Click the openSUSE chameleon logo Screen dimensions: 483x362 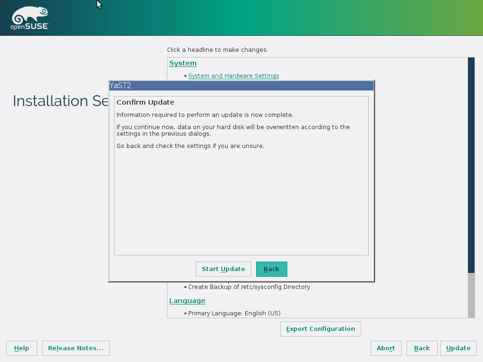coord(29,19)
